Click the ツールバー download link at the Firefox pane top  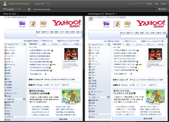(x=16, y=17)
